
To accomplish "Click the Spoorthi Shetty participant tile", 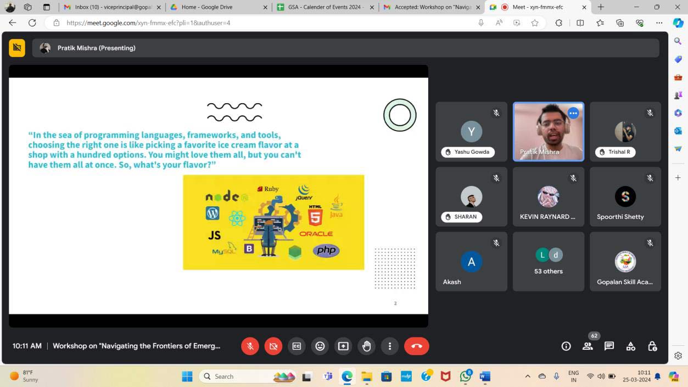I will pos(625,197).
